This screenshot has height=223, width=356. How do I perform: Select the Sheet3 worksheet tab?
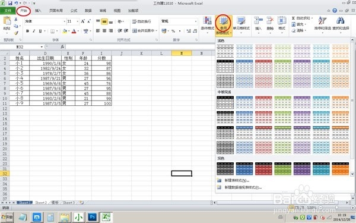tap(69, 203)
